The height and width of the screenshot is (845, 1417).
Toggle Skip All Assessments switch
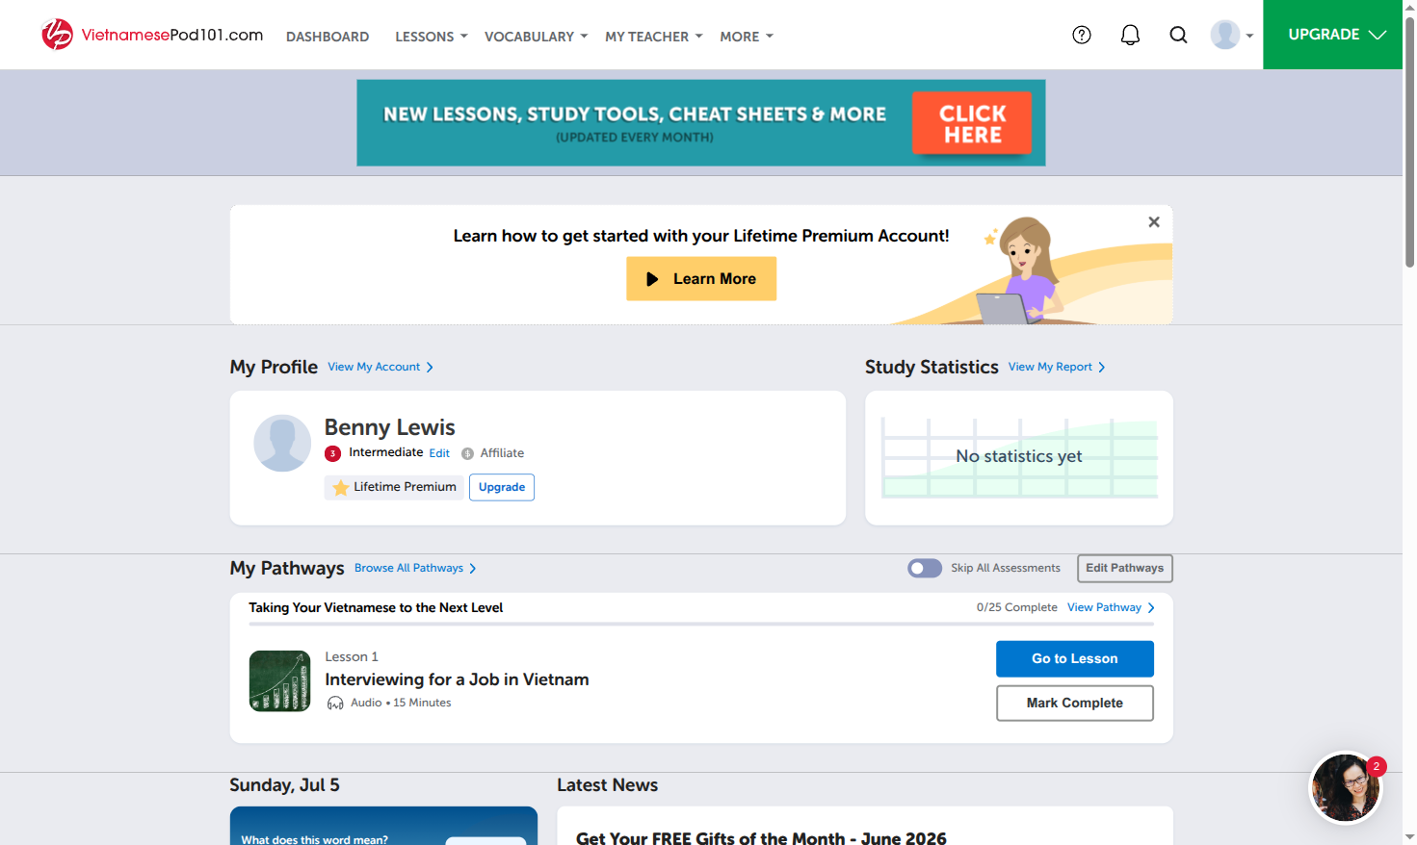click(x=925, y=568)
